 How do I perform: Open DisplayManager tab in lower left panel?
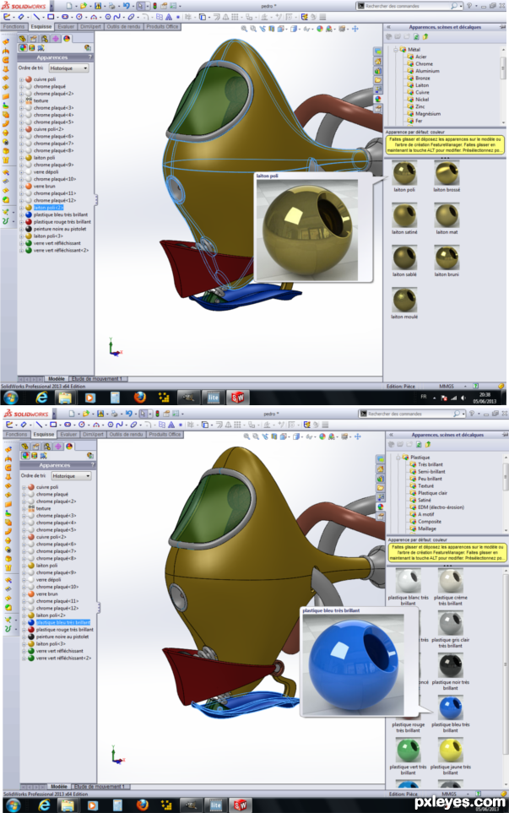point(69,446)
